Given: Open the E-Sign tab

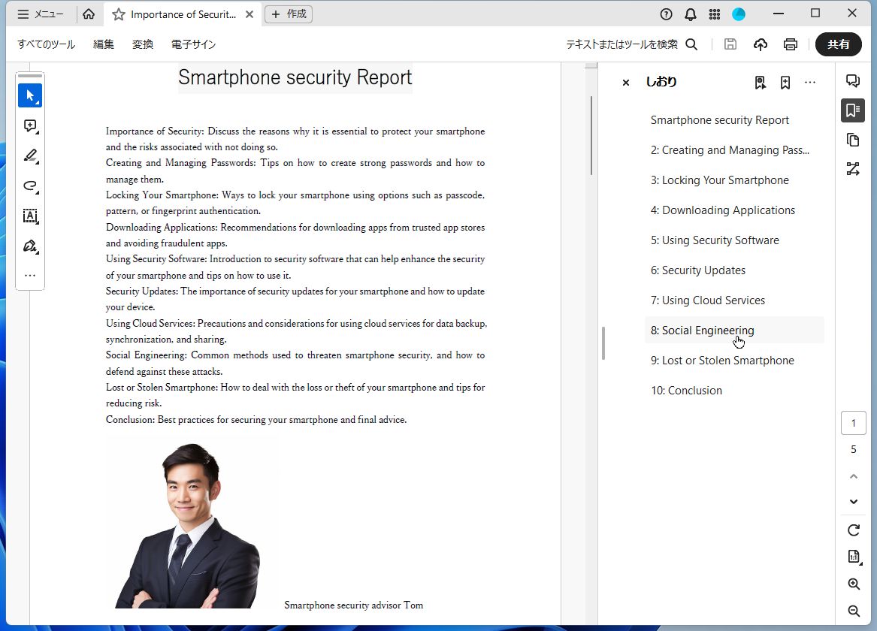Looking at the screenshot, I should (x=194, y=44).
